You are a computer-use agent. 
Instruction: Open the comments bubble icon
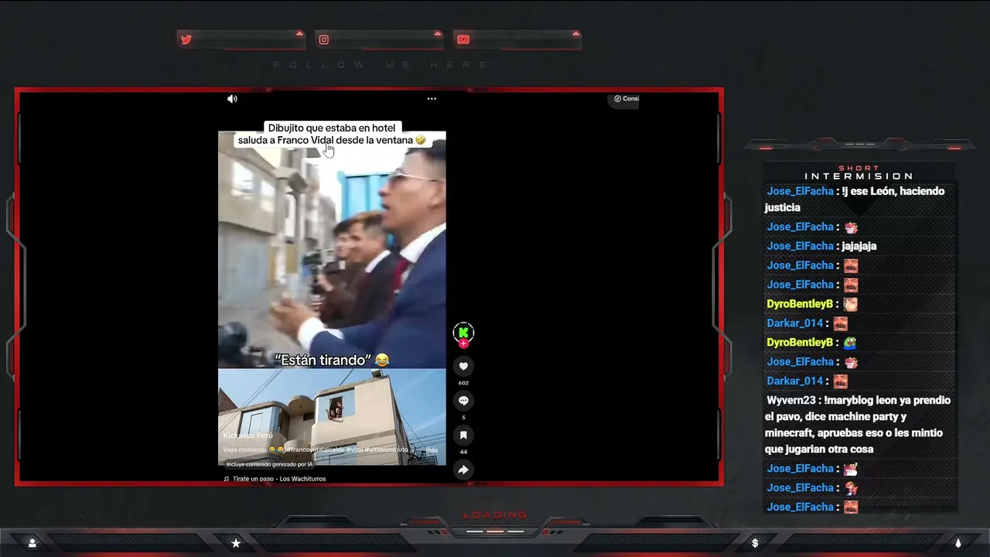tap(463, 400)
